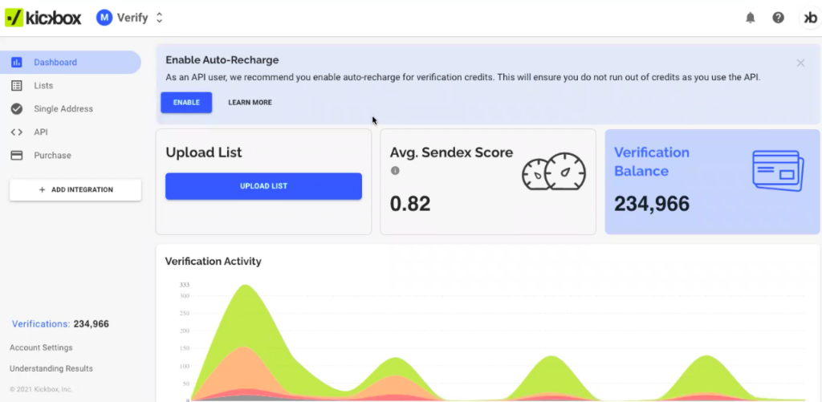Open Account Settings link
Image resolution: width=822 pixels, height=402 pixels.
tap(41, 347)
